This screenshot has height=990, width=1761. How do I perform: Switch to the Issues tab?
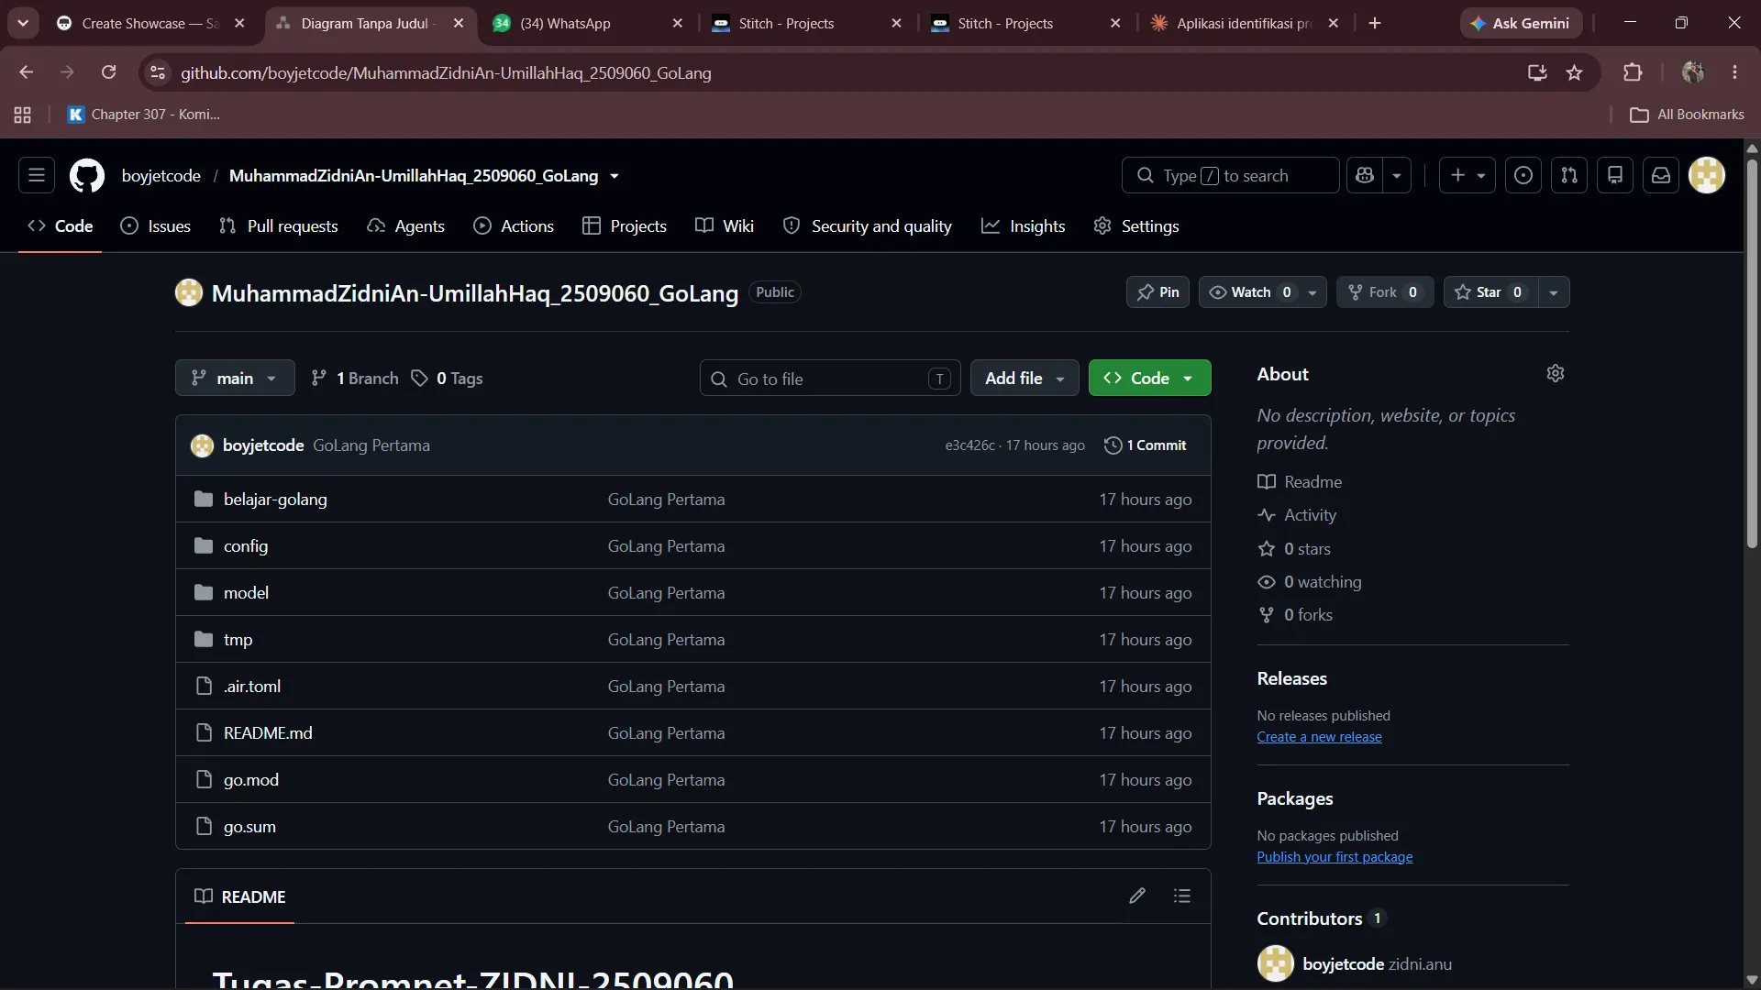156,226
